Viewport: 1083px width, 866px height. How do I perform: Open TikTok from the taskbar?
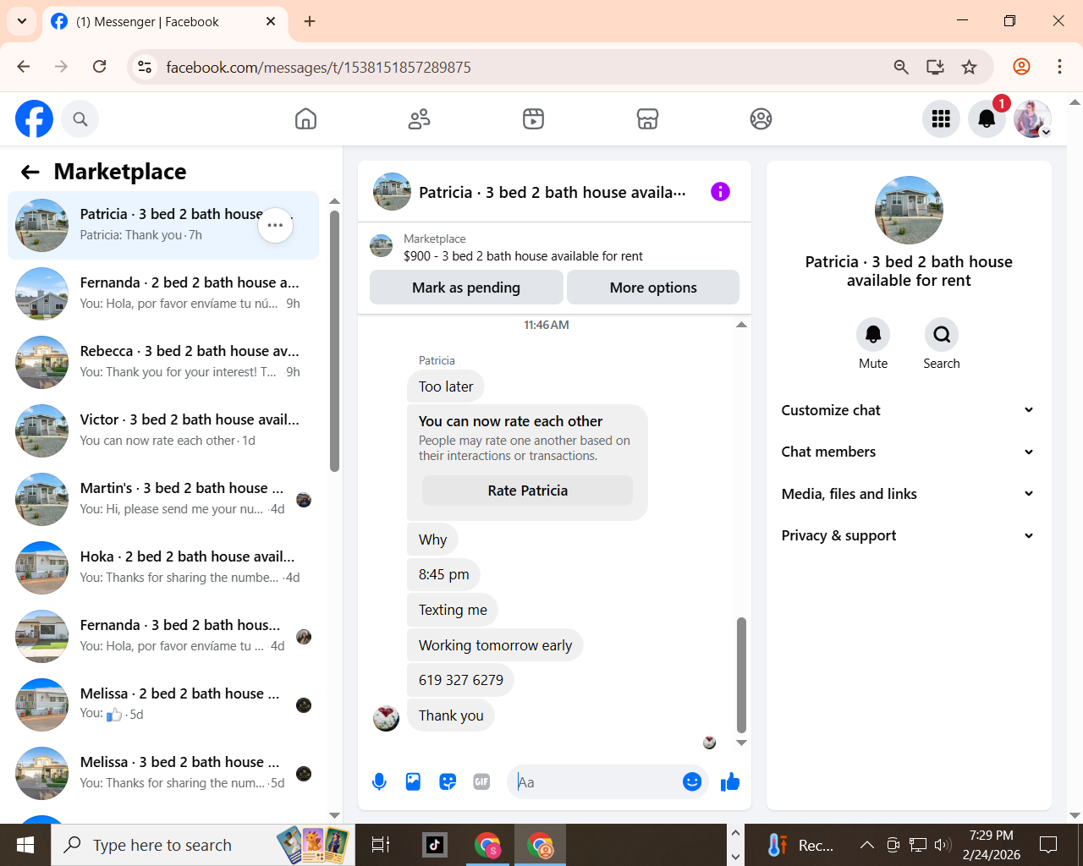tap(435, 845)
